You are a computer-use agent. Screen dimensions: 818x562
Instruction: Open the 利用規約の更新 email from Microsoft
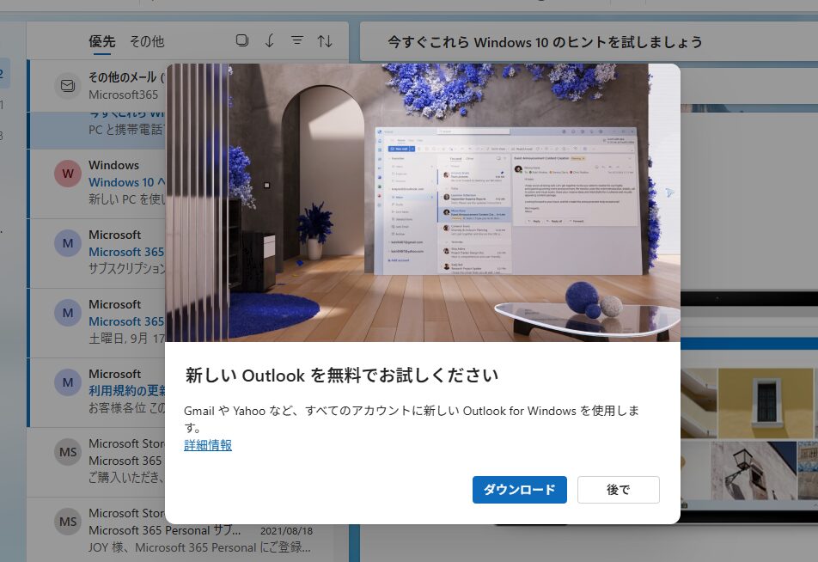(x=125, y=391)
